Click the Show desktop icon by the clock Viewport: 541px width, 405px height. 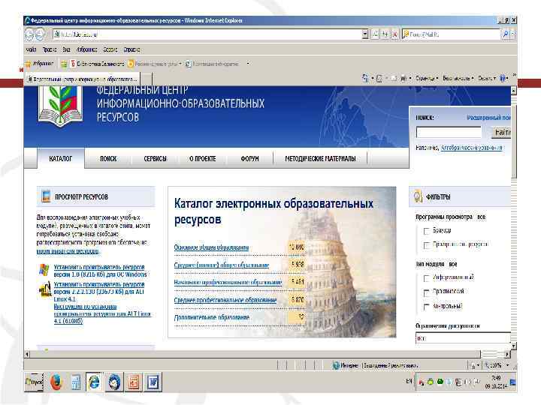[x=513, y=382]
